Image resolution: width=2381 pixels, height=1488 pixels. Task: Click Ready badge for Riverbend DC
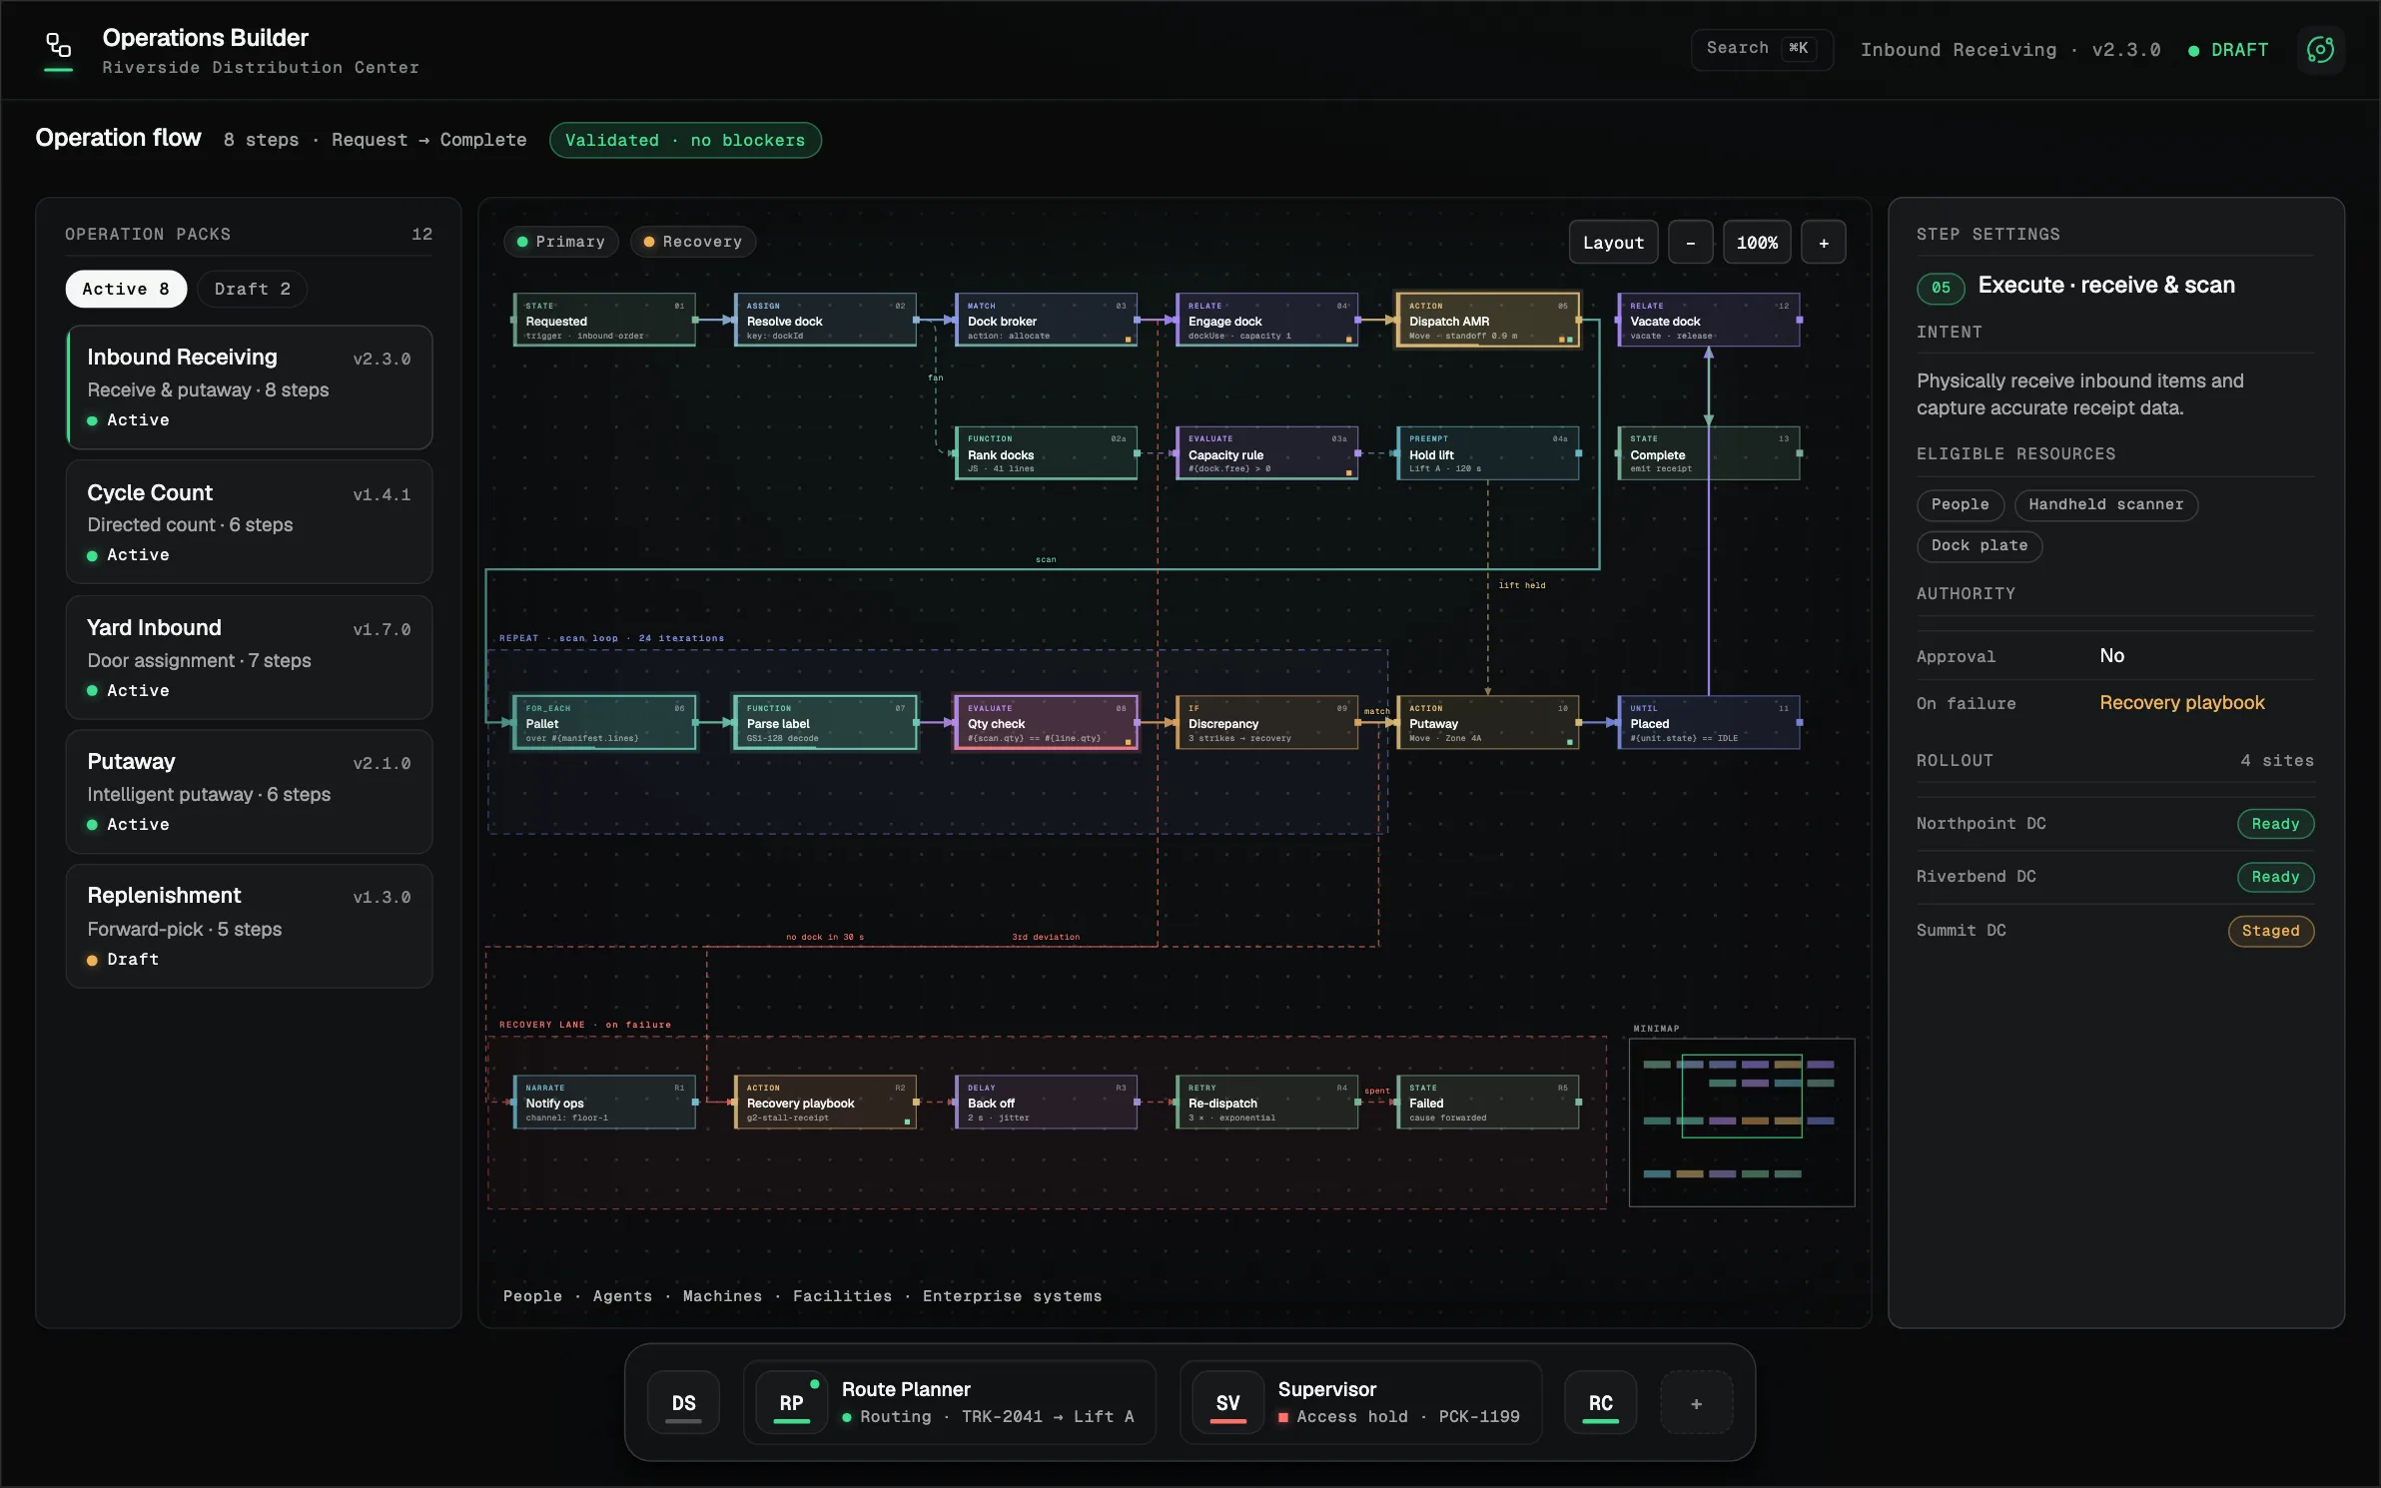click(2274, 877)
